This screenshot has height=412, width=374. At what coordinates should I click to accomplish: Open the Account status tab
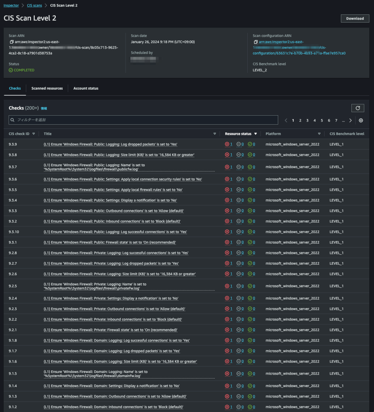[86, 88]
